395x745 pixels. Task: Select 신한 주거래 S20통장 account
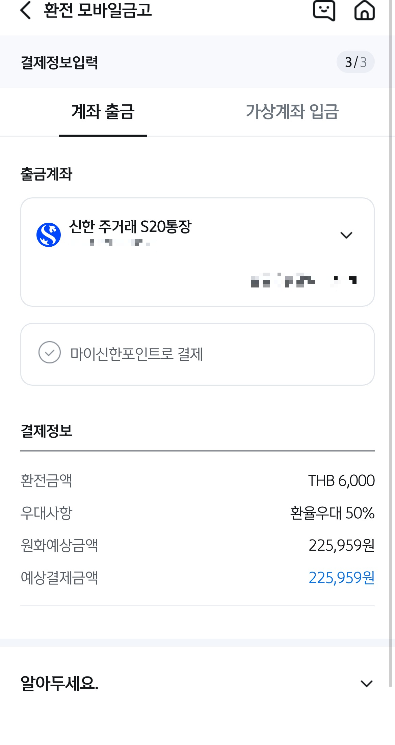coord(130,226)
